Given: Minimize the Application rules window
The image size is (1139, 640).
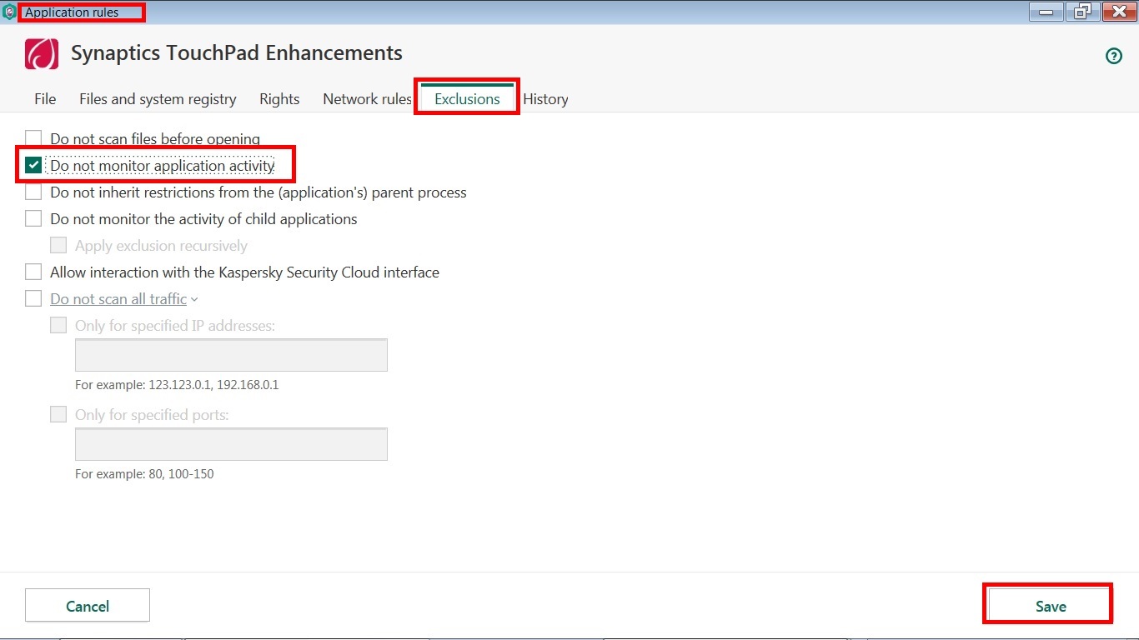Looking at the screenshot, I should coord(1046,12).
